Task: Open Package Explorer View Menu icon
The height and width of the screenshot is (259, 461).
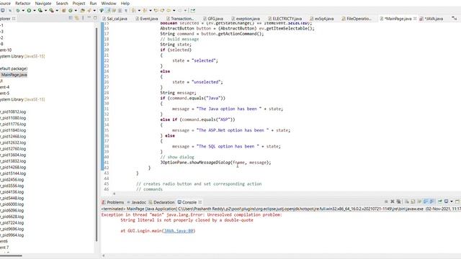Action: click(83, 18)
